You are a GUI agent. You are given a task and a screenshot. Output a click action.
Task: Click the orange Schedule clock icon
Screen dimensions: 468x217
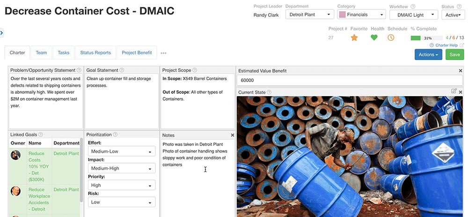pyautogui.click(x=391, y=37)
